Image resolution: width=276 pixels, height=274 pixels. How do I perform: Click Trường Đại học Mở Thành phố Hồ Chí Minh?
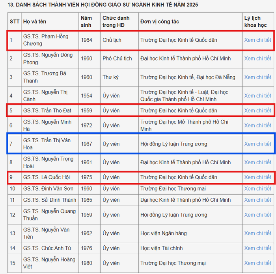(184, 125)
